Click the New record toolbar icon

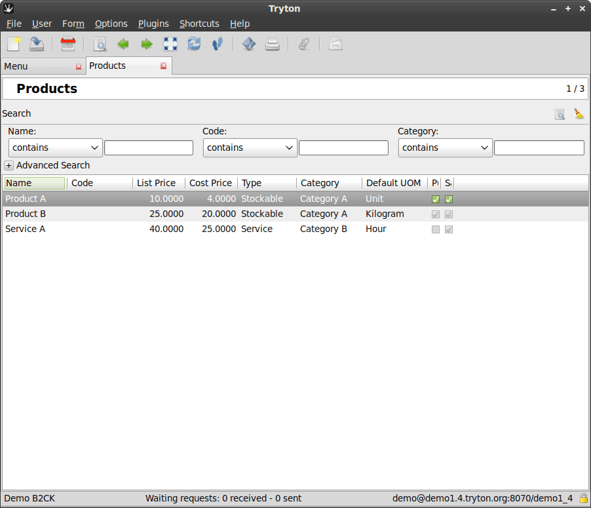click(x=14, y=44)
